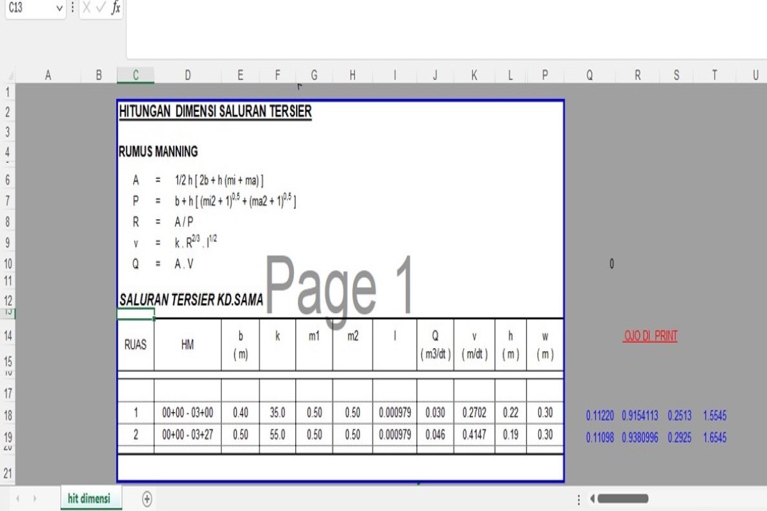Click the Enter checkmark in formula bar
The width and height of the screenshot is (767, 511).
pyautogui.click(x=101, y=8)
